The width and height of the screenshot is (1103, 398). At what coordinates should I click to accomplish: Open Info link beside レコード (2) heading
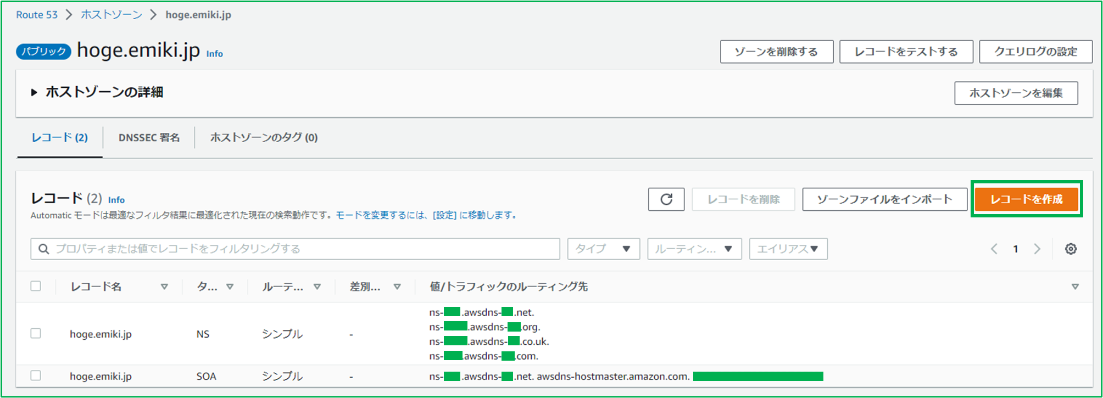point(116,200)
